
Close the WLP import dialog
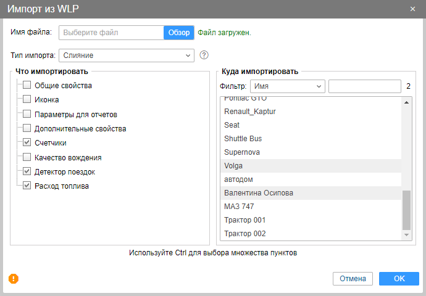(412, 9)
